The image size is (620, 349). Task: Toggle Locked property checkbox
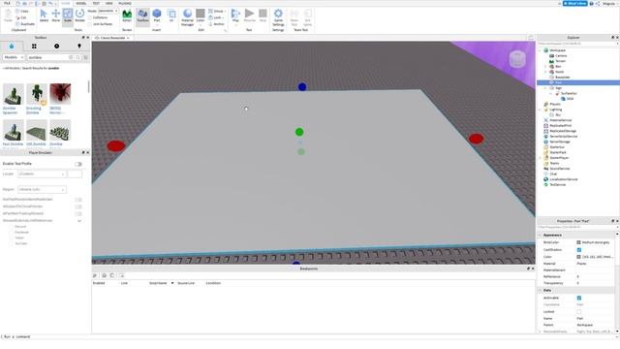579,312
